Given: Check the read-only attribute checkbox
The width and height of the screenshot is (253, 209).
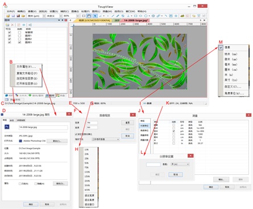Looking at the screenshot, I should tap(20, 183).
